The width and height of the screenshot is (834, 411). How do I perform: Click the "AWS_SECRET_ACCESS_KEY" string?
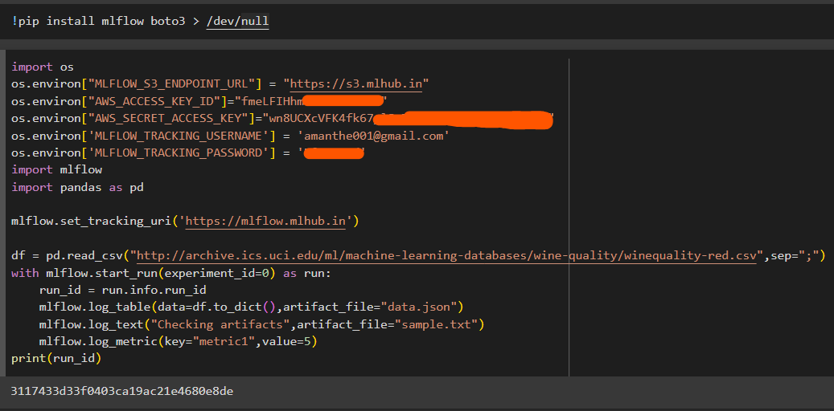click(x=170, y=119)
